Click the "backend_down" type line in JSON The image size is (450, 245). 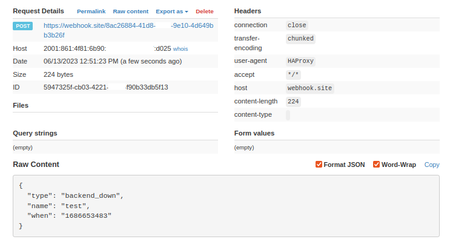pos(75,196)
